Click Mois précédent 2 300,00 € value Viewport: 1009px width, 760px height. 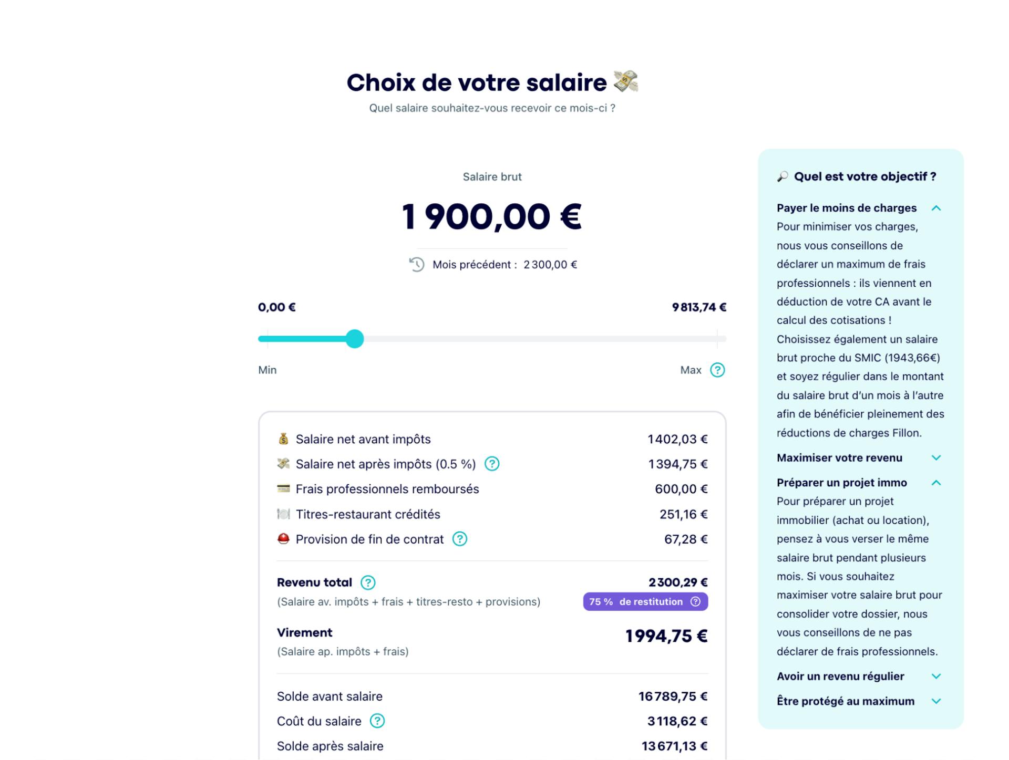click(550, 265)
